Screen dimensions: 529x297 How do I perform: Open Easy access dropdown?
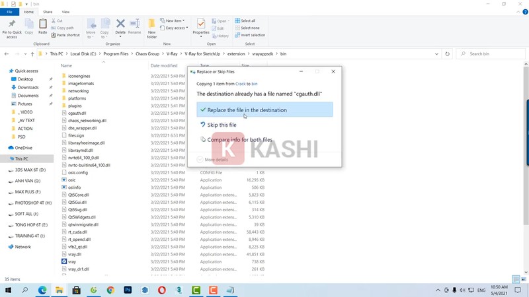tap(174, 28)
